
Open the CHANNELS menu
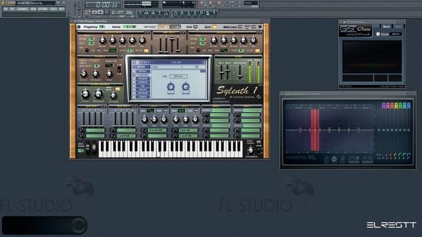(x=22, y=9)
